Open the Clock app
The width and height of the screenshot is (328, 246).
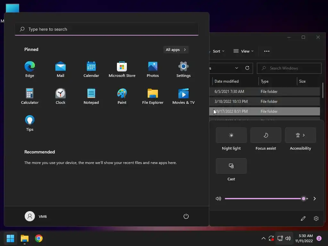(x=61, y=96)
